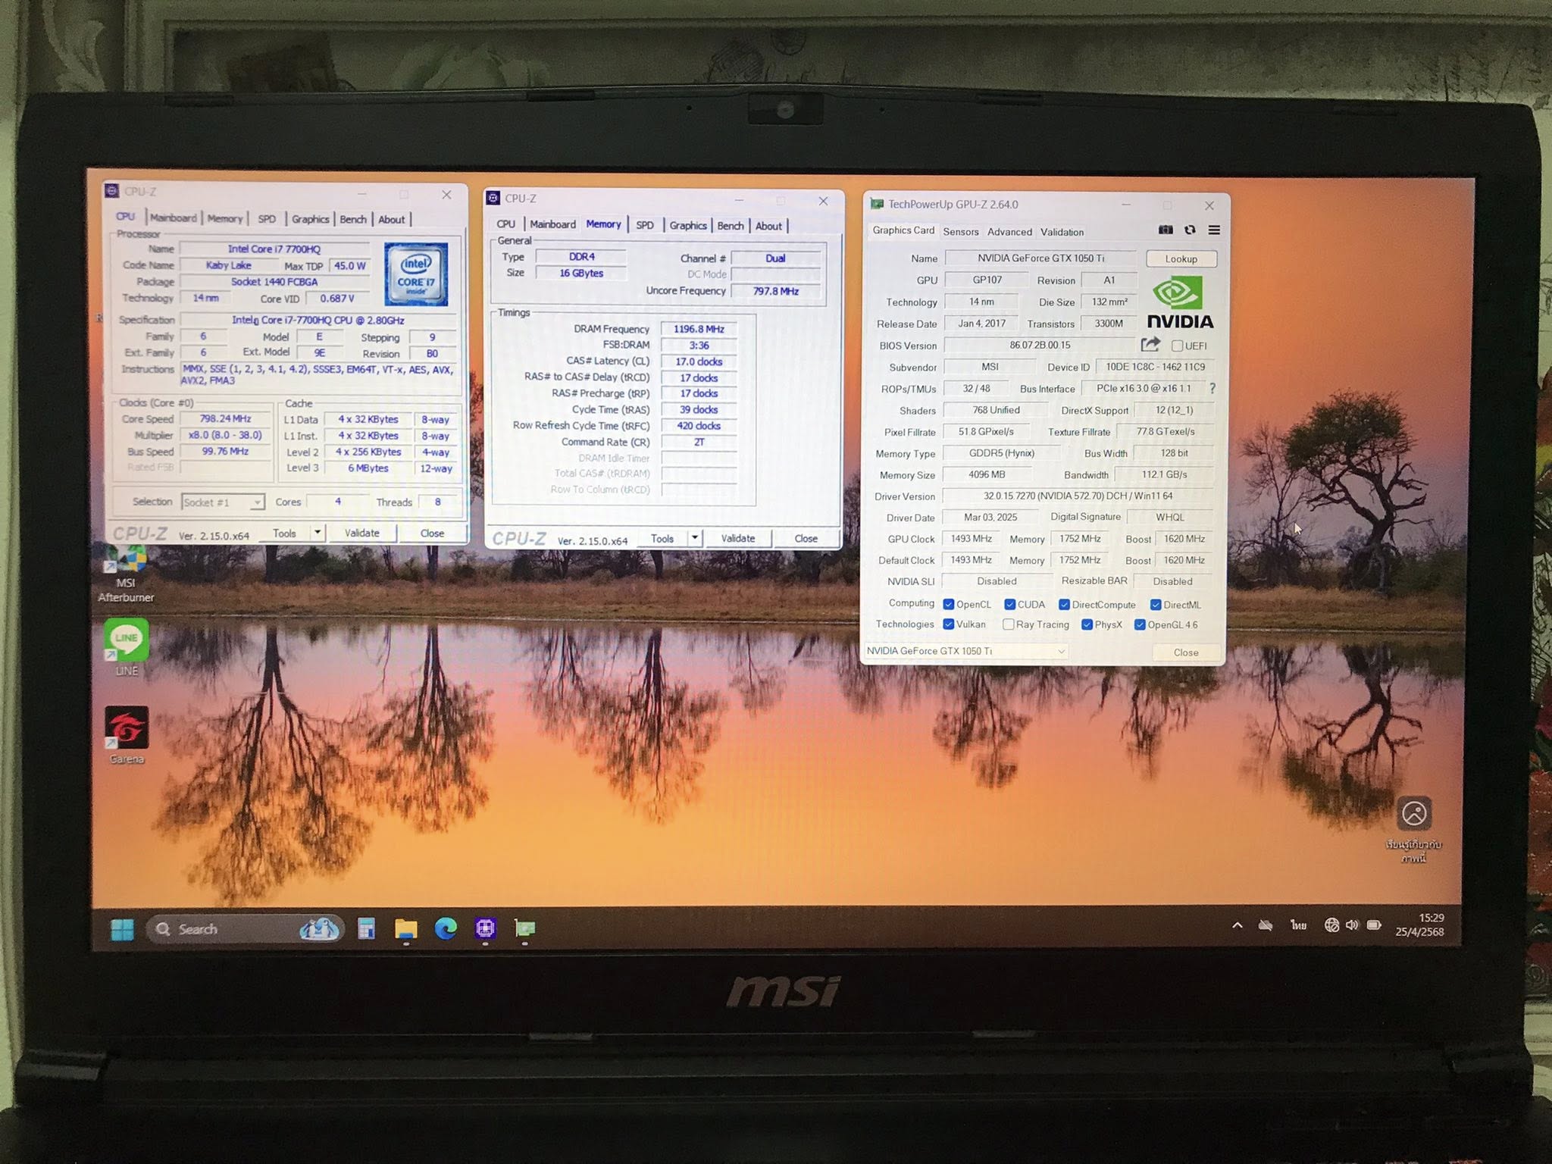Click the DRAM Frequency 1196.8 MHz value
This screenshot has height=1164, width=1552.
click(x=698, y=329)
